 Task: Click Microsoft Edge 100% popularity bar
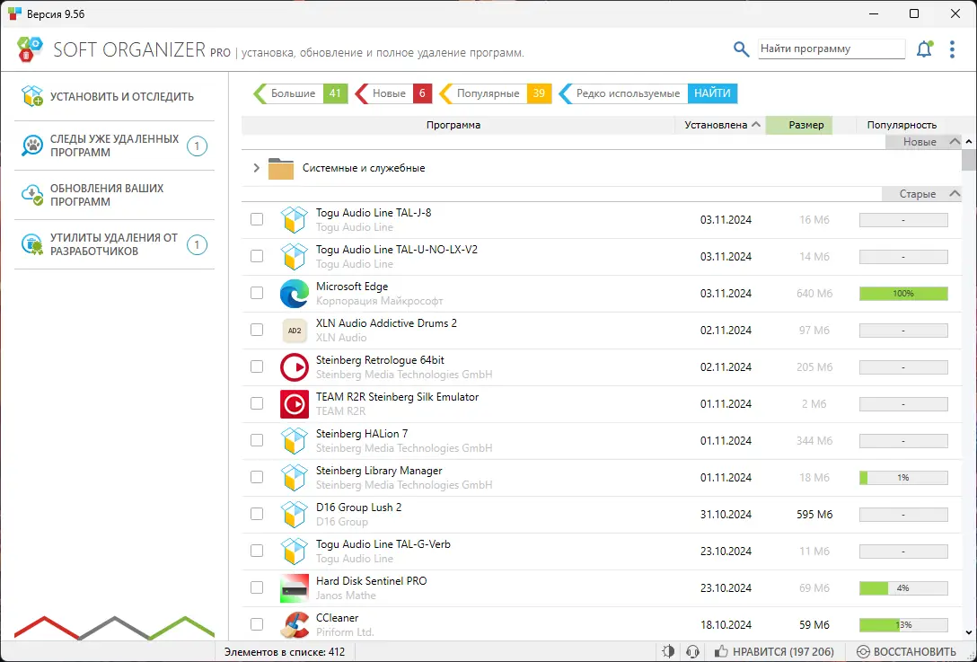pos(903,294)
